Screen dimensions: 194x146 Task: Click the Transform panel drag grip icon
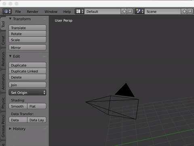pyautogui.click(x=44, y=19)
